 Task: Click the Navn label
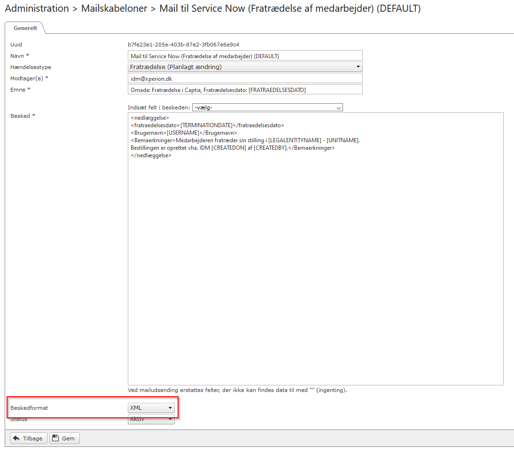tap(19, 56)
